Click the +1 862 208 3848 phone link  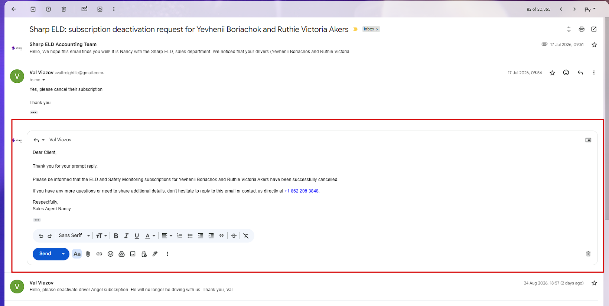point(302,191)
